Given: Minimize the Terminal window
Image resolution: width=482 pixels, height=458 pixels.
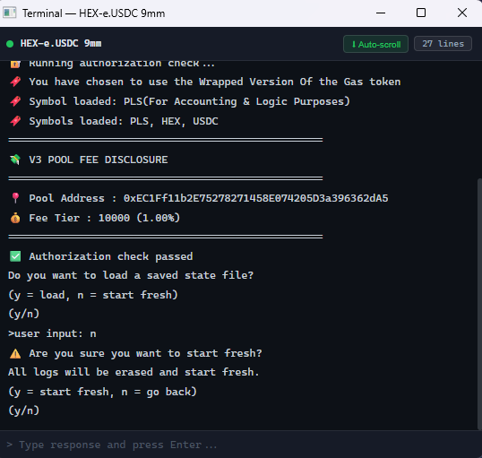Looking at the screenshot, I should [381, 13].
